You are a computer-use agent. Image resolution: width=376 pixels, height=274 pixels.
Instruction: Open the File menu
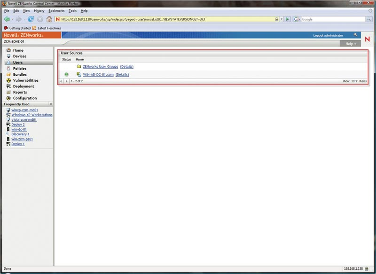(x=7, y=11)
